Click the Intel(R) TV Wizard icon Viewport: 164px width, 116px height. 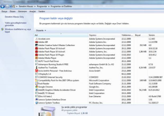pos(37,93)
